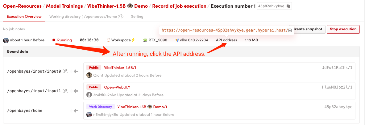Image resolution: width=365 pixels, height=125 pixels.
Task: Click the no-write pencil icon next to input0
Action: click(65, 71)
